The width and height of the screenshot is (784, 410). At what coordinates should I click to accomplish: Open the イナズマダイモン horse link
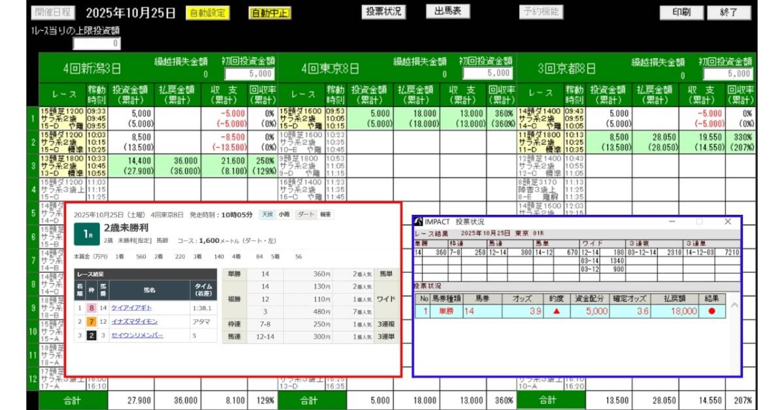point(134,321)
